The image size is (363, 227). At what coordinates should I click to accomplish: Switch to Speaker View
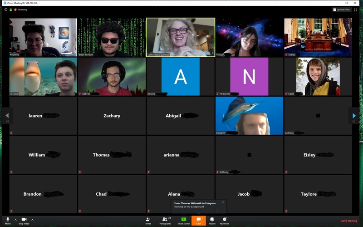tap(342, 9)
